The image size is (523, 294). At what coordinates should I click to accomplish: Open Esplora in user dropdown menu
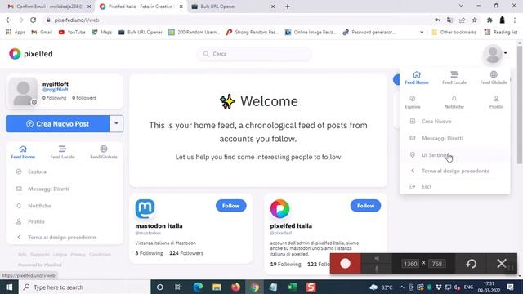[x=413, y=102]
